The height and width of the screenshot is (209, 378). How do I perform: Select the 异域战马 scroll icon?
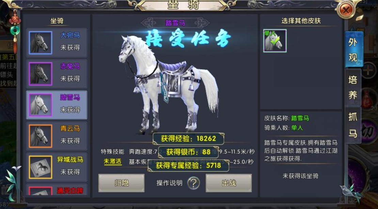pos(41,167)
